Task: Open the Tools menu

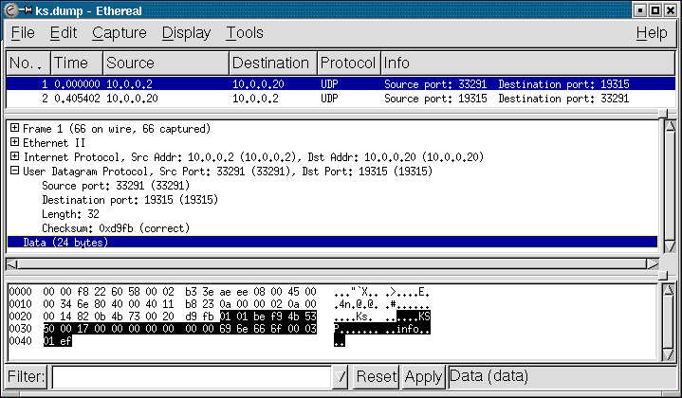Action: 245,33
